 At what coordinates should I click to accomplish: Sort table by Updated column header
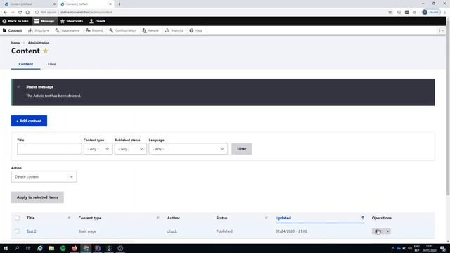tap(283, 218)
